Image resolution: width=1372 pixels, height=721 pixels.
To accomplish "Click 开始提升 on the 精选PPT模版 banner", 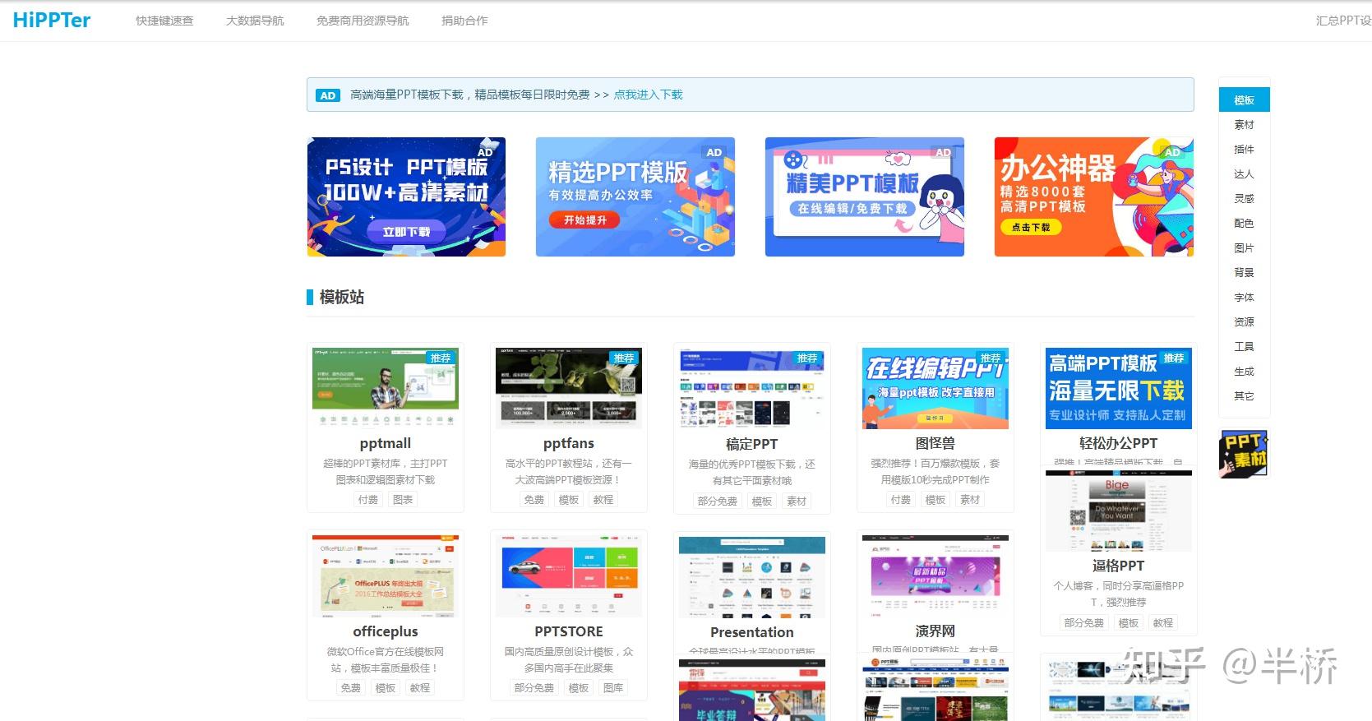I will pos(585,220).
